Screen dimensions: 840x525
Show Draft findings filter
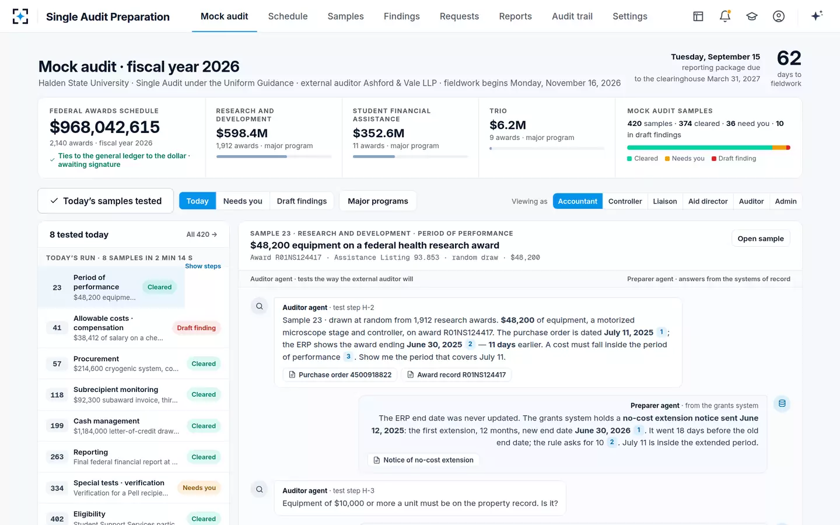pos(302,201)
